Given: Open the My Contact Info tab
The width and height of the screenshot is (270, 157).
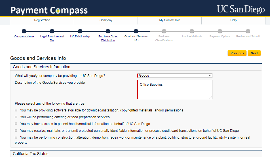Looking at the screenshot, I should pos(170,20).
